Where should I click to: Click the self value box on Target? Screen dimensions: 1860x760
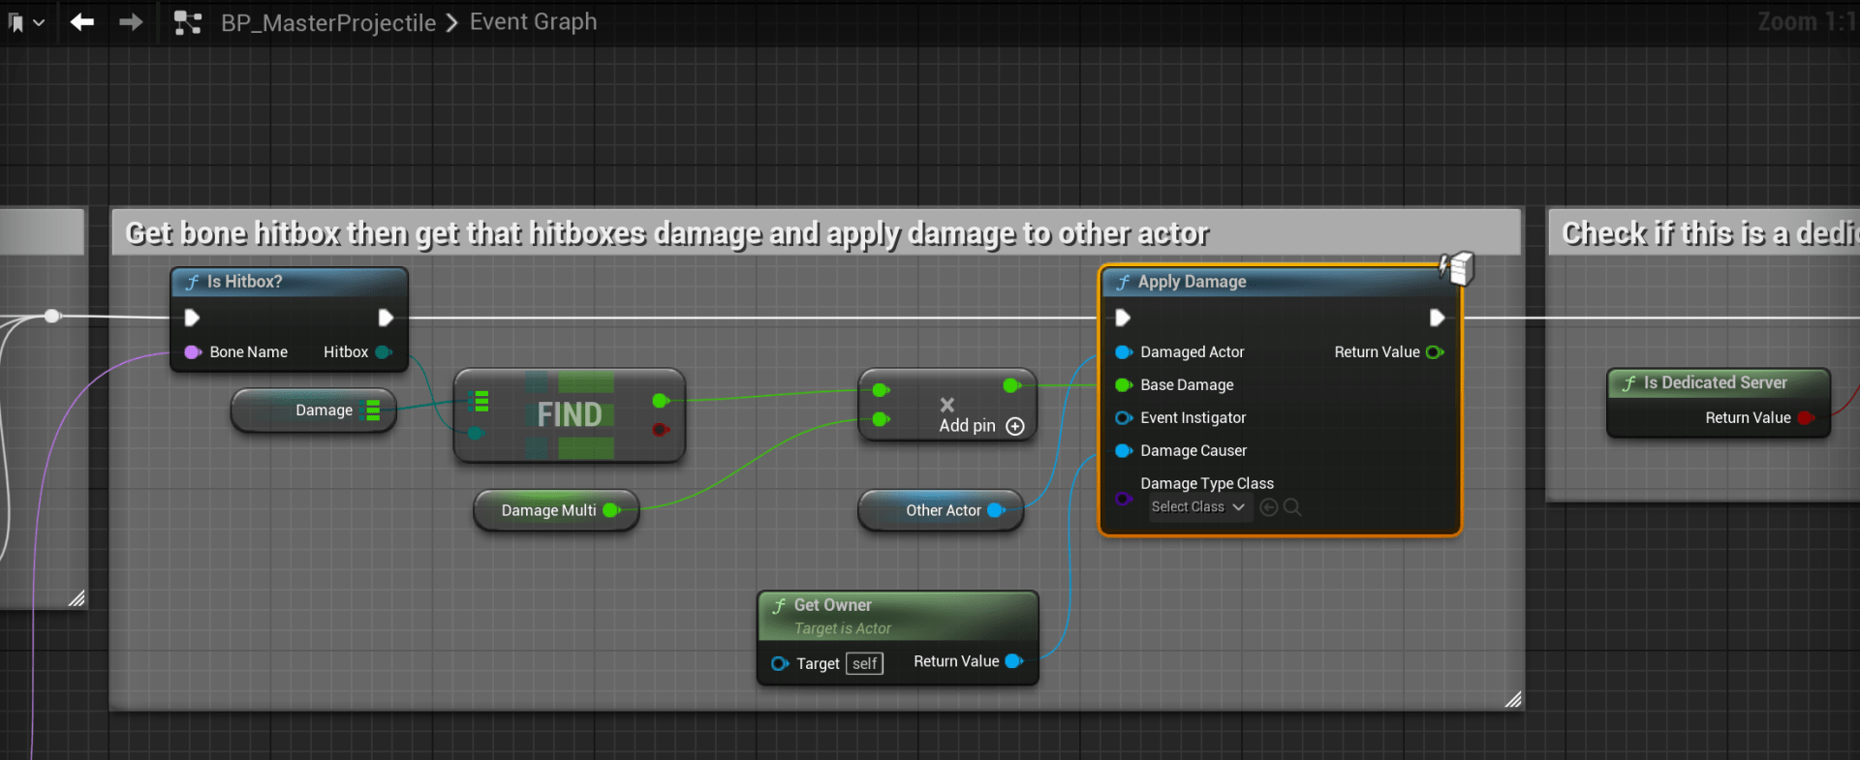pyautogui.click(x=864, y=663)
